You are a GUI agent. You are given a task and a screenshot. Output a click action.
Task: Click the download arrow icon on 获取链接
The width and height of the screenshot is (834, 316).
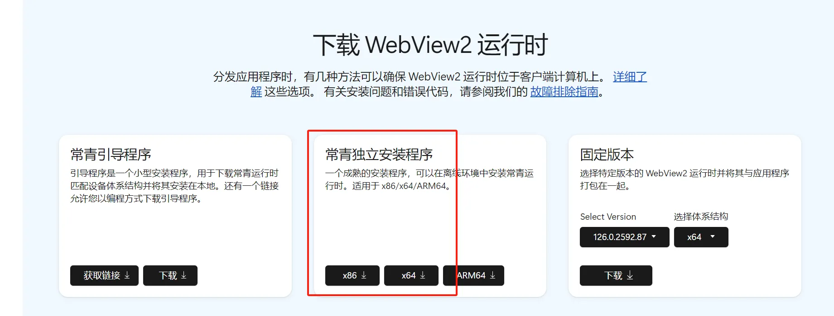[x=127, y=275]
